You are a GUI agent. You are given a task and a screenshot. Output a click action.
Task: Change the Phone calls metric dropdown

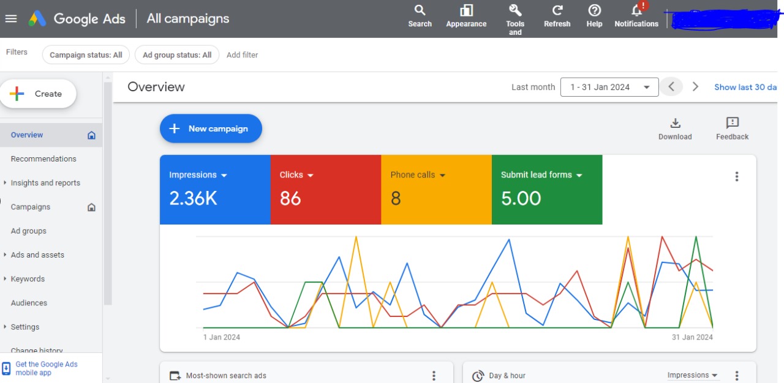coord(442,176)
